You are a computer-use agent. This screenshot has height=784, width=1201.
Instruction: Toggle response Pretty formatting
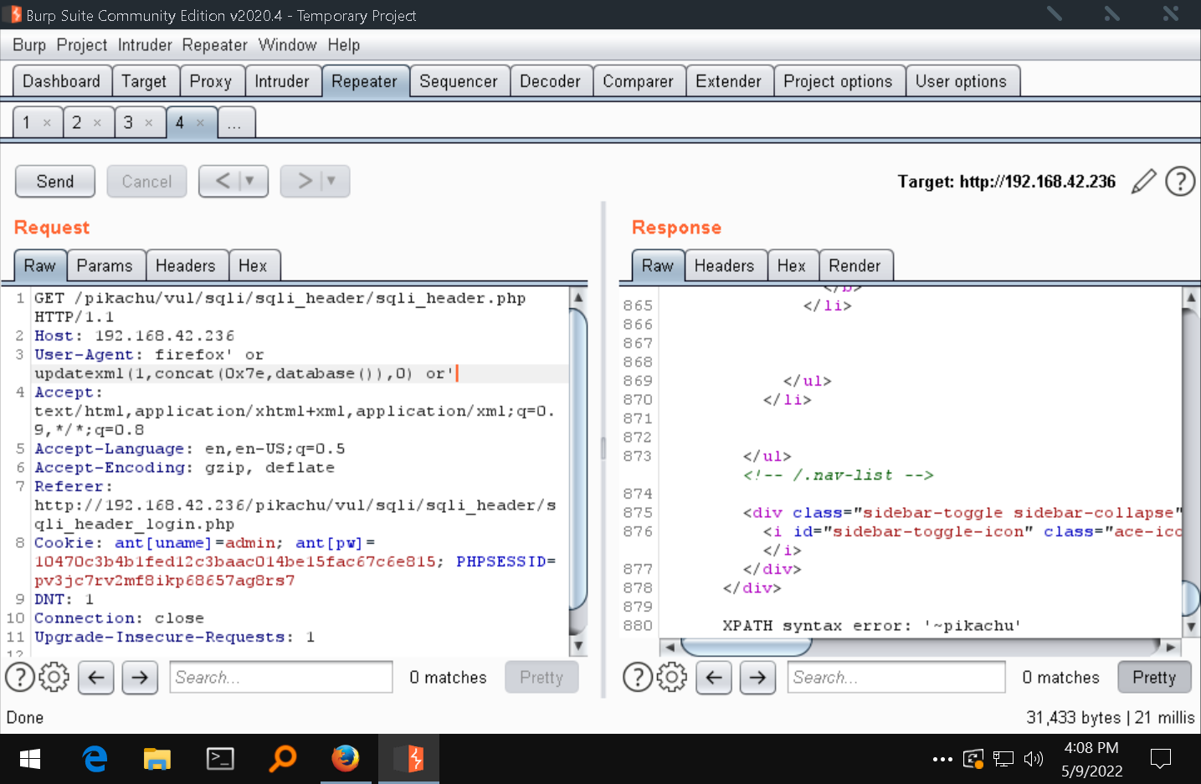[1154, 678]
